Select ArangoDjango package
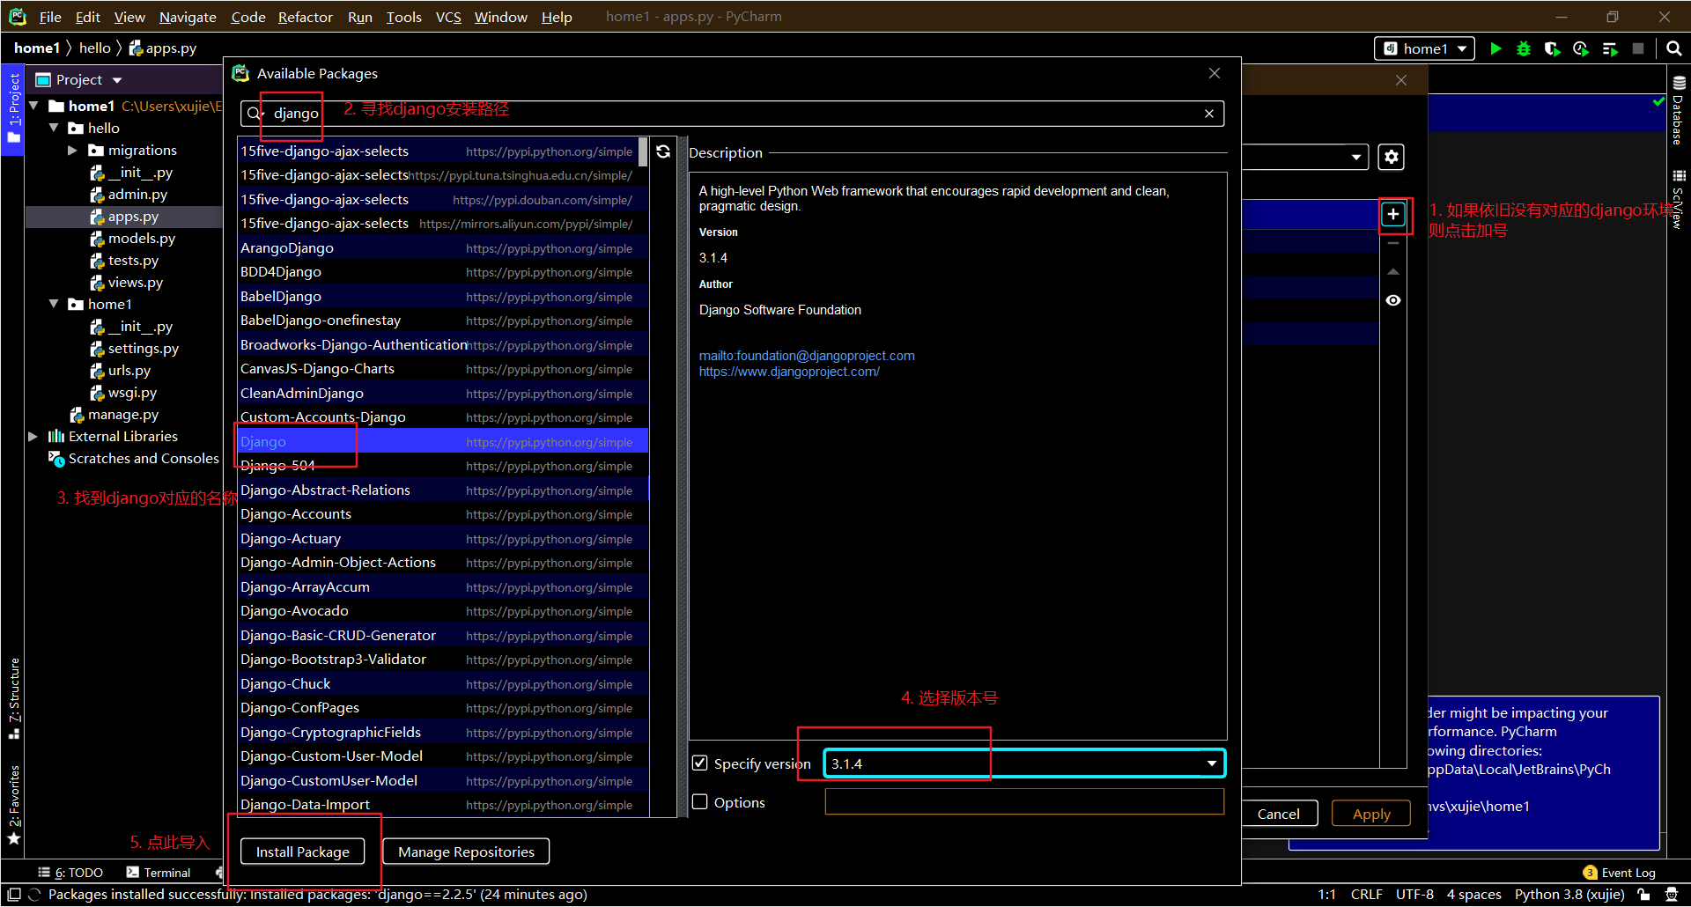The image size is (1691, 907). coord(443,248)
